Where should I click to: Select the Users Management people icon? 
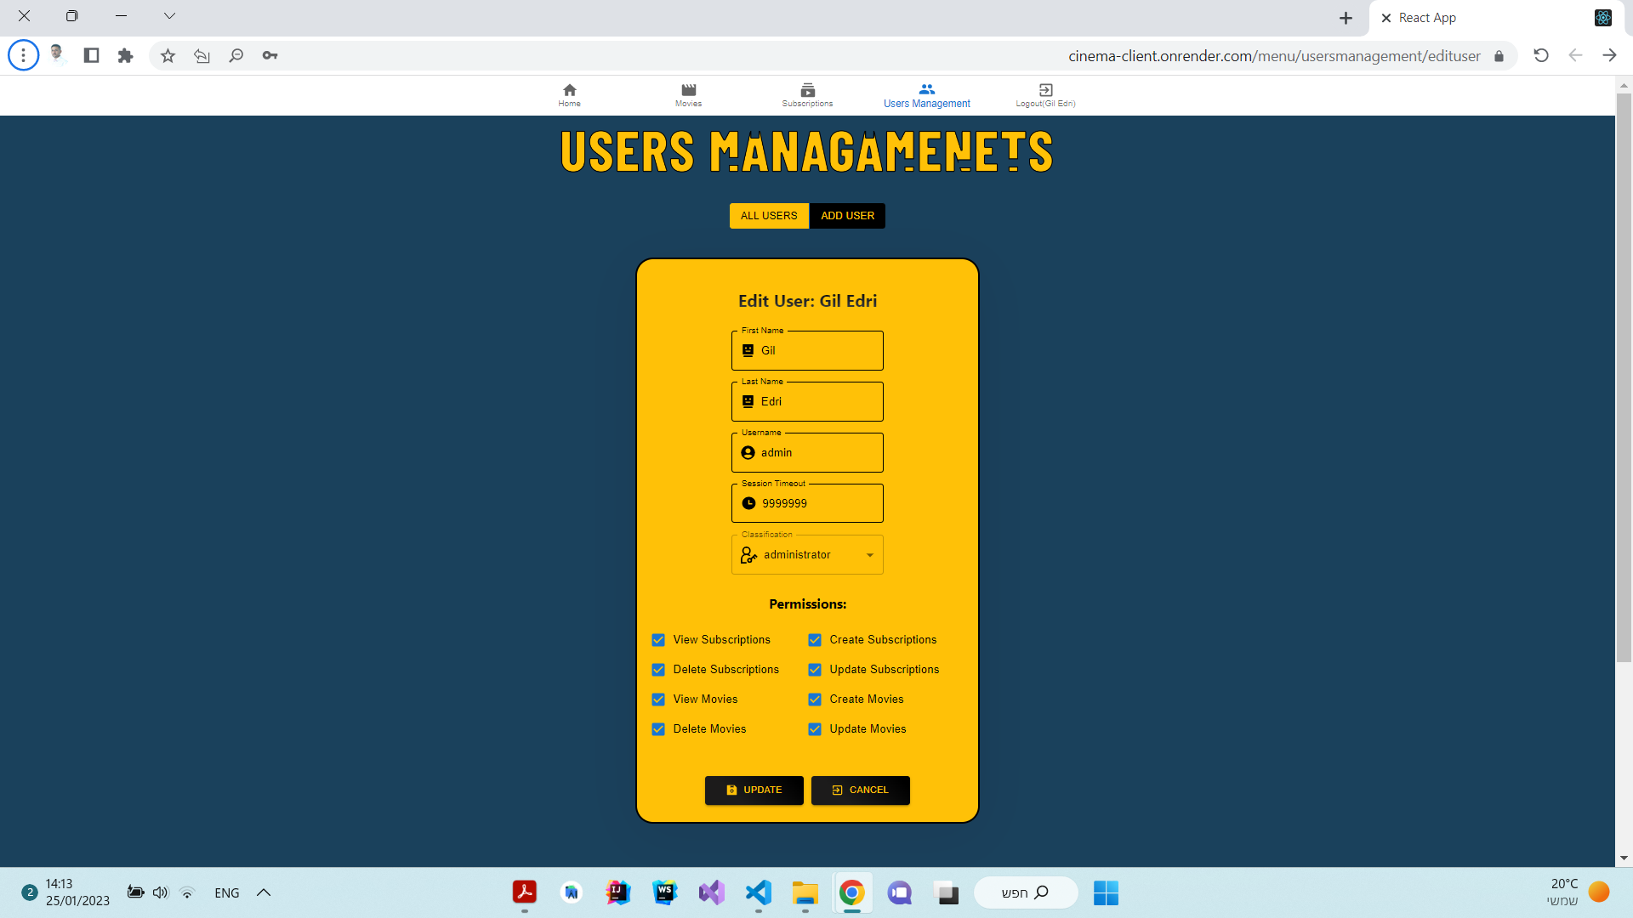tap(926, 89)
